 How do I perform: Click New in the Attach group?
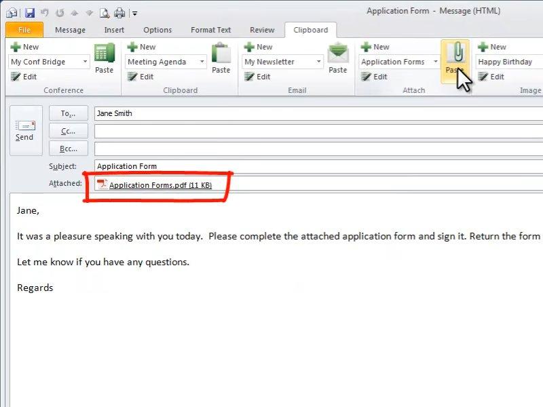click(x=375, y=47)
